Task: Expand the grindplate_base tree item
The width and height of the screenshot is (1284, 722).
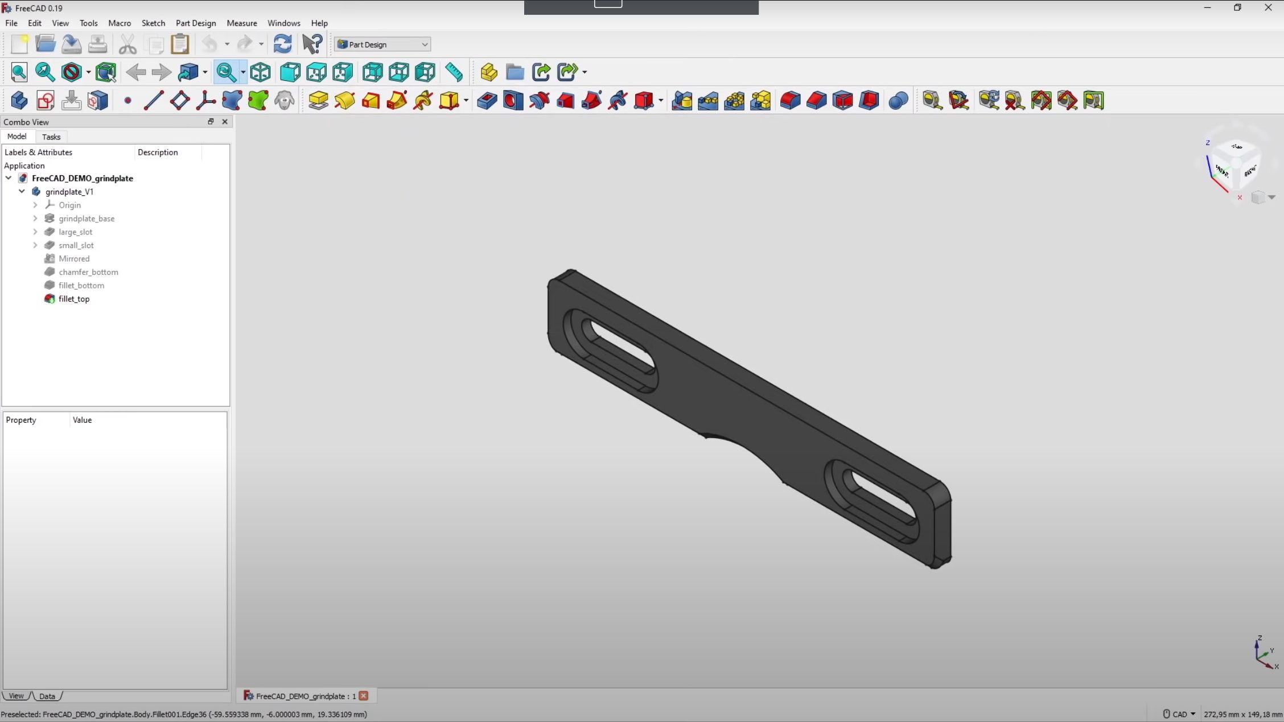Action: 35,218
